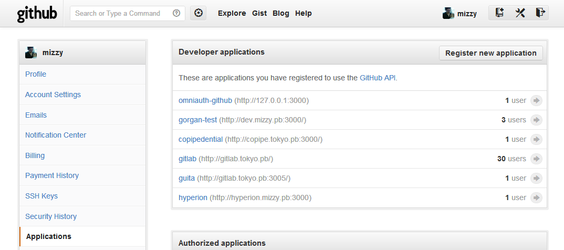The width and height of the screenshot is (564, 250).
Task: Open account settings via the tools icon
Action: (x=520, y=13)
